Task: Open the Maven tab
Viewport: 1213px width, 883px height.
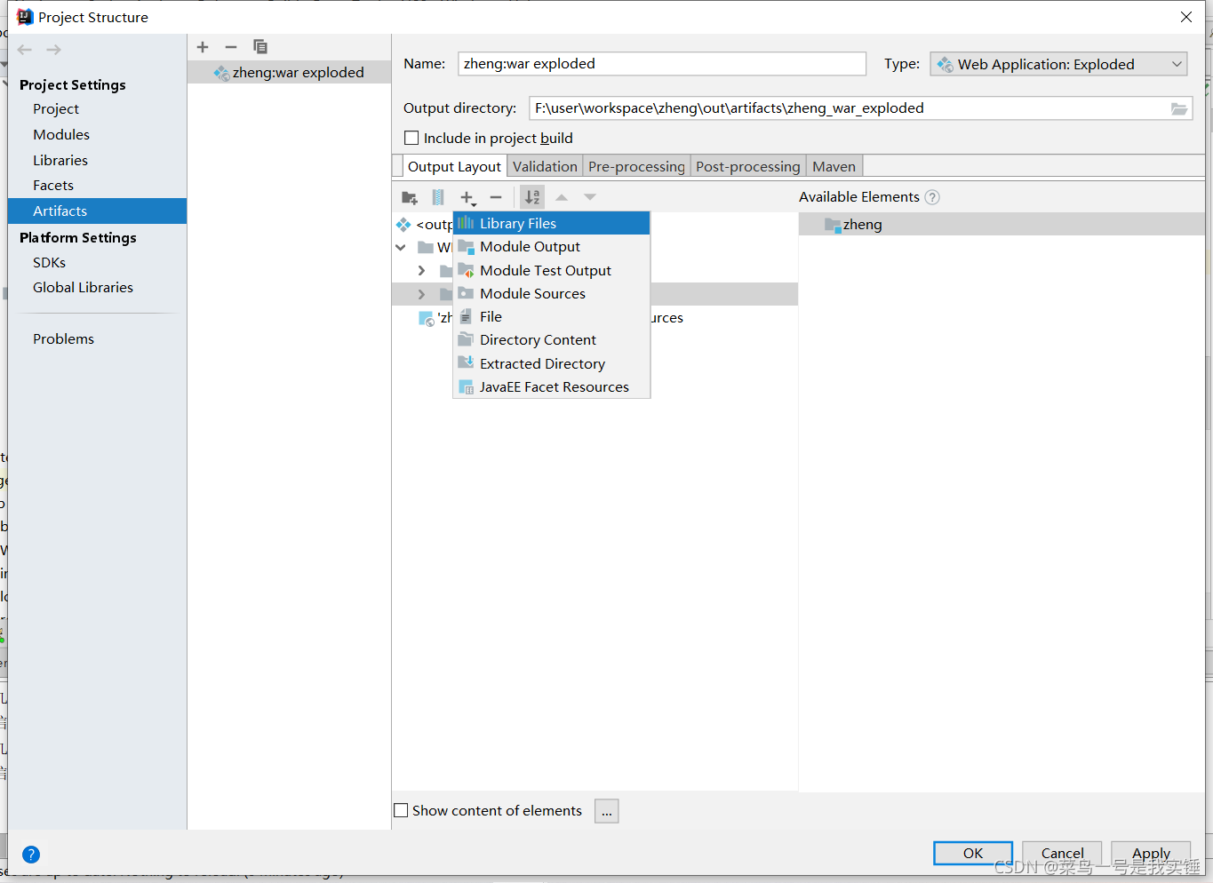Action: click(834, 166)
